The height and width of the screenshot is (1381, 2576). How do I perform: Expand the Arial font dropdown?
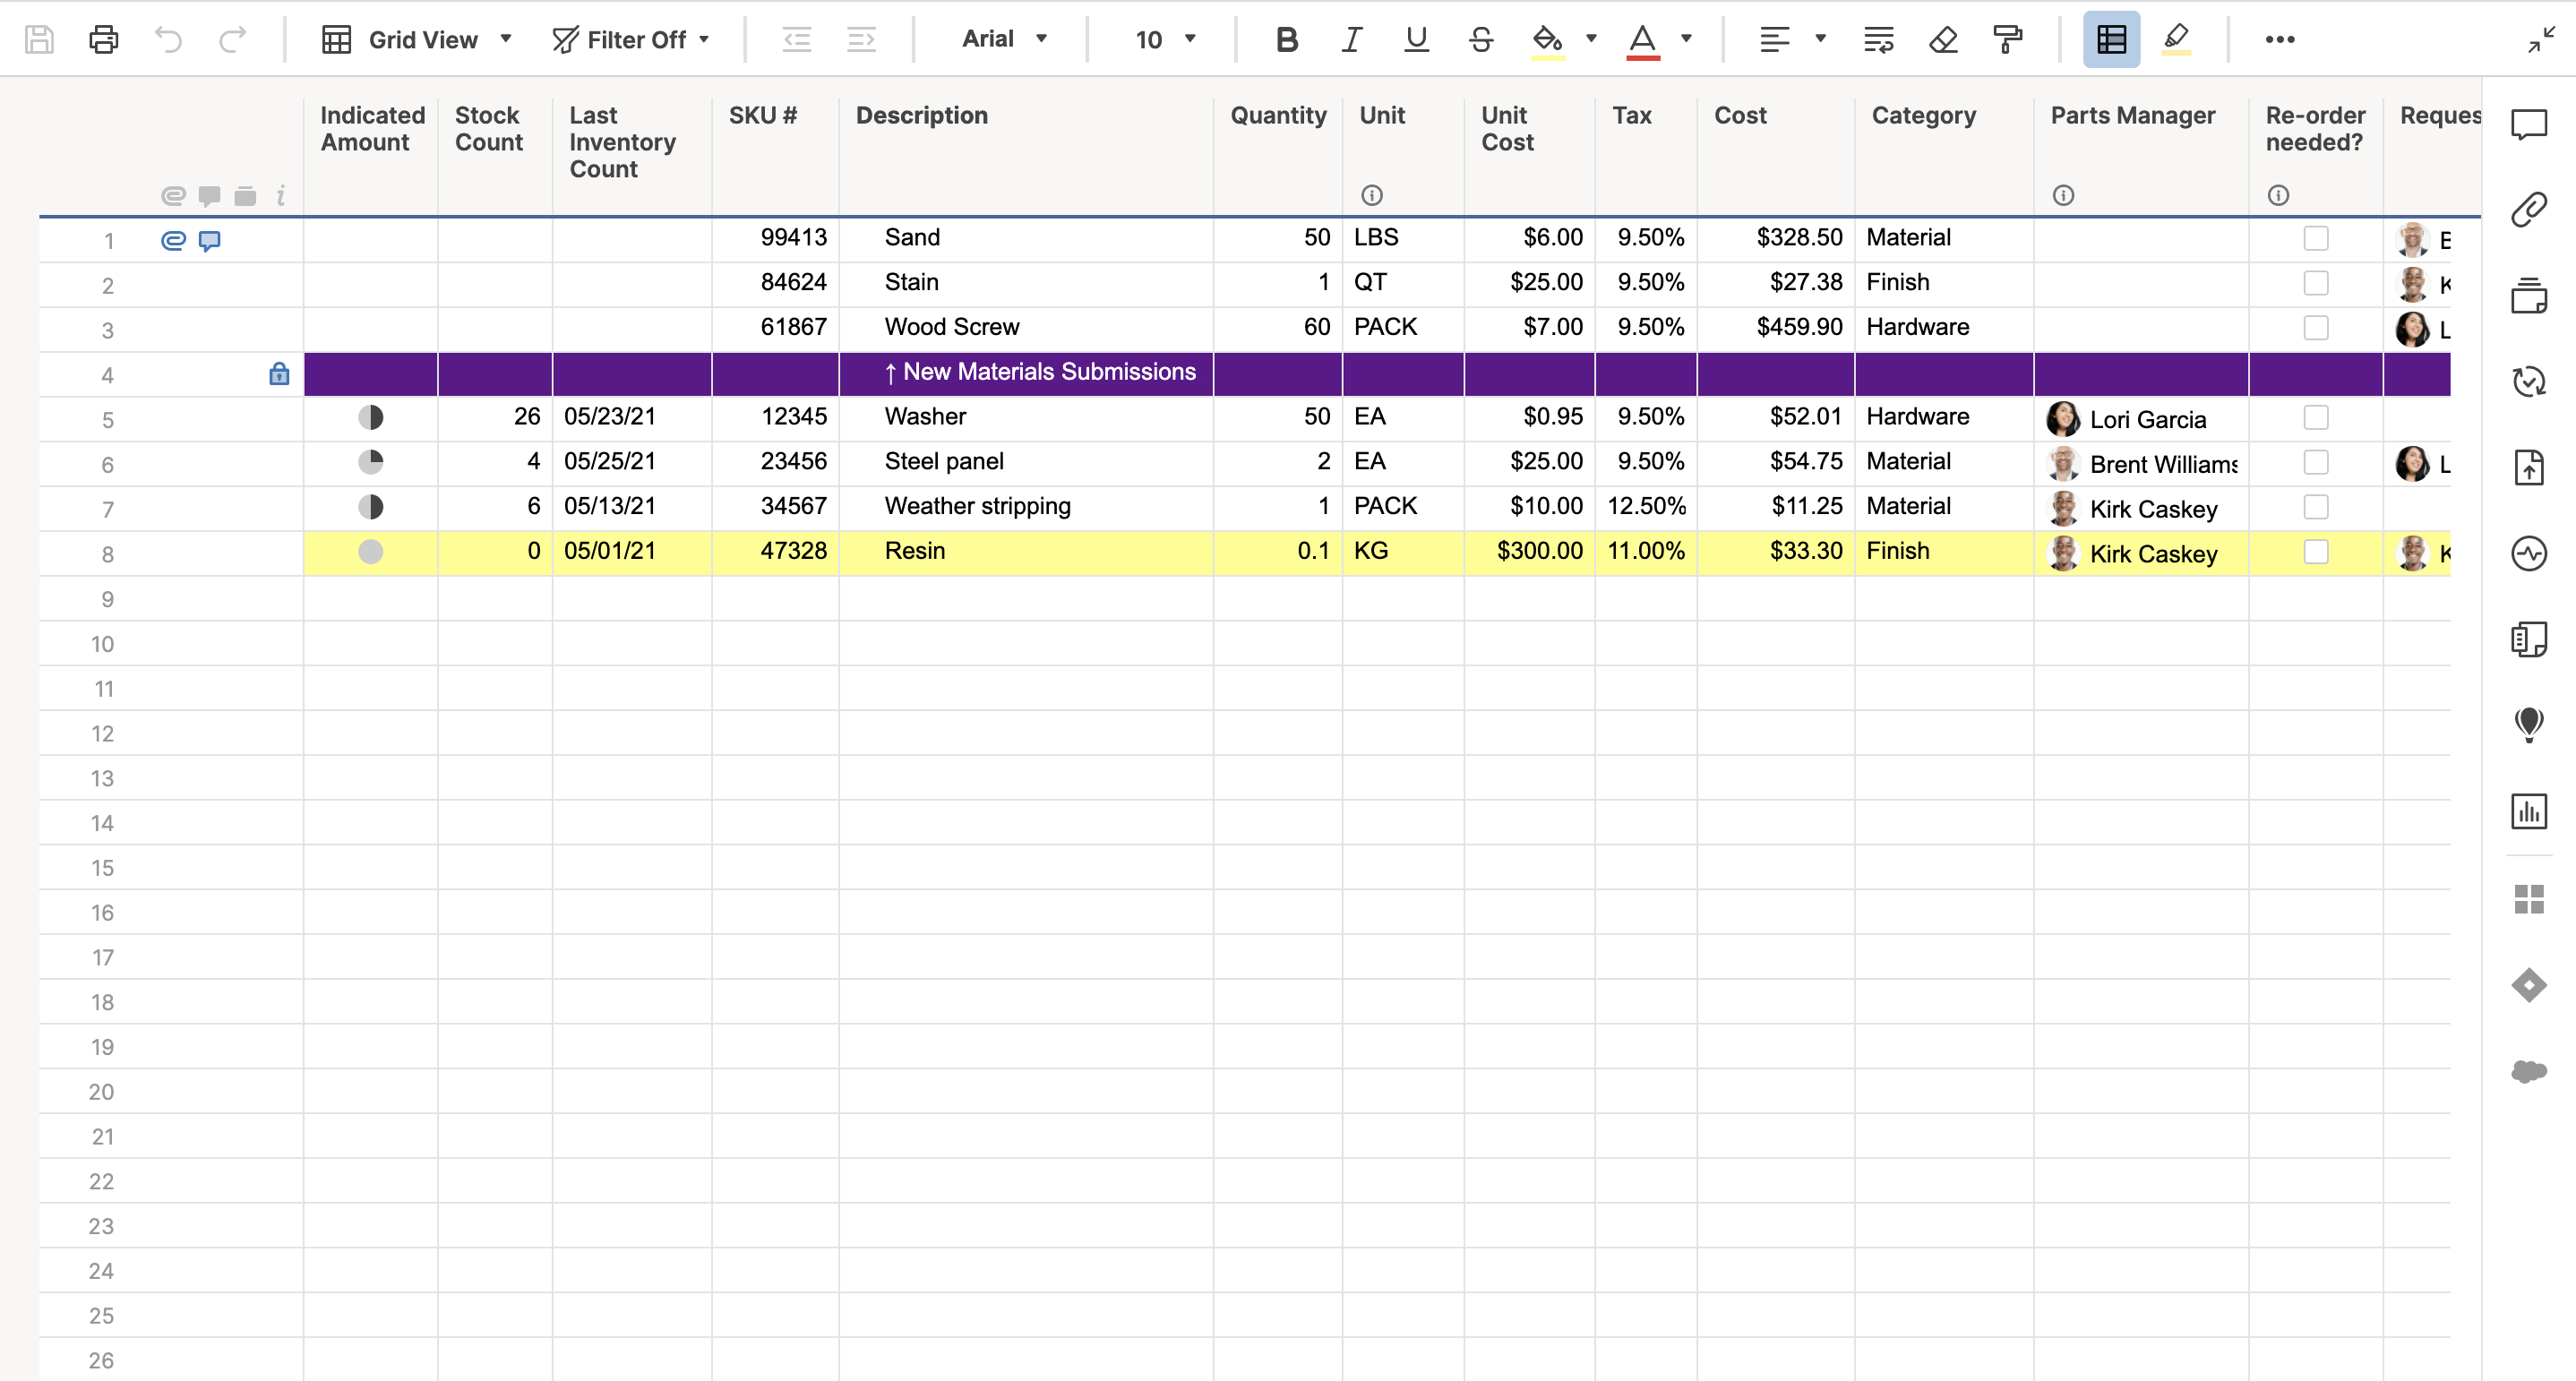click(x=1003, y=40)
